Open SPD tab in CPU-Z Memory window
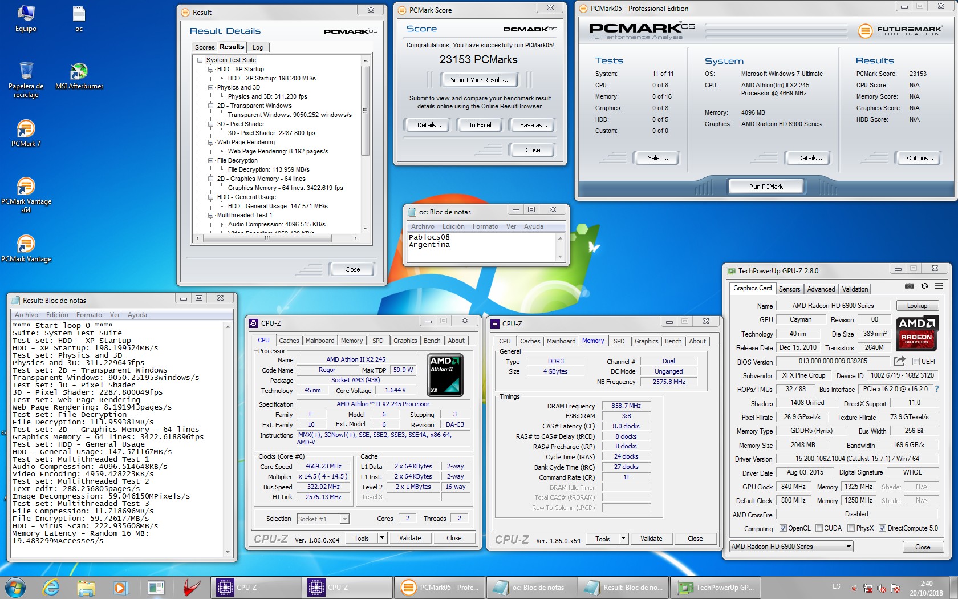The image size is (958, 599). coord(619,341)
